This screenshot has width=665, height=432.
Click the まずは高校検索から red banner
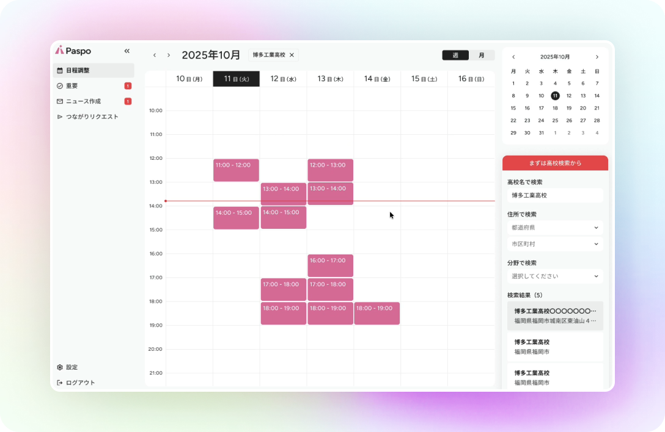point(555,163)
